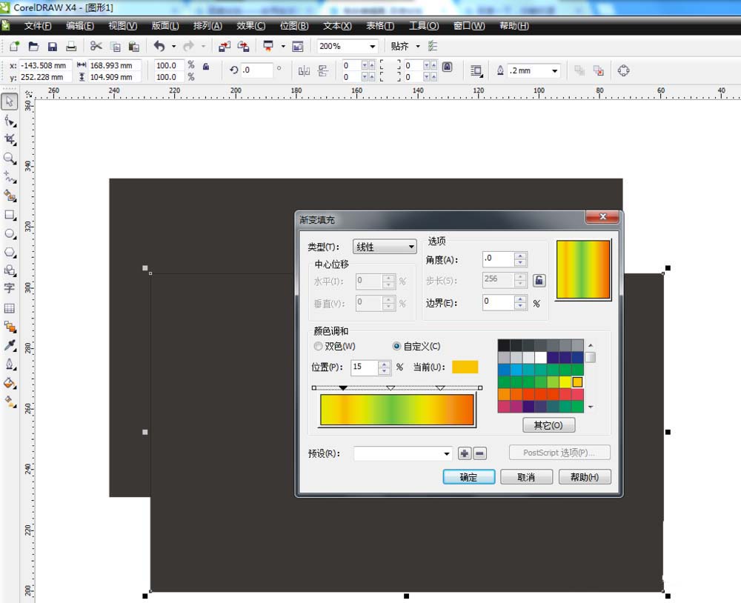The width and height of the screenshot is (741, 603).
Task: Add preset with the plus button
Action: [x=465, y=453]
